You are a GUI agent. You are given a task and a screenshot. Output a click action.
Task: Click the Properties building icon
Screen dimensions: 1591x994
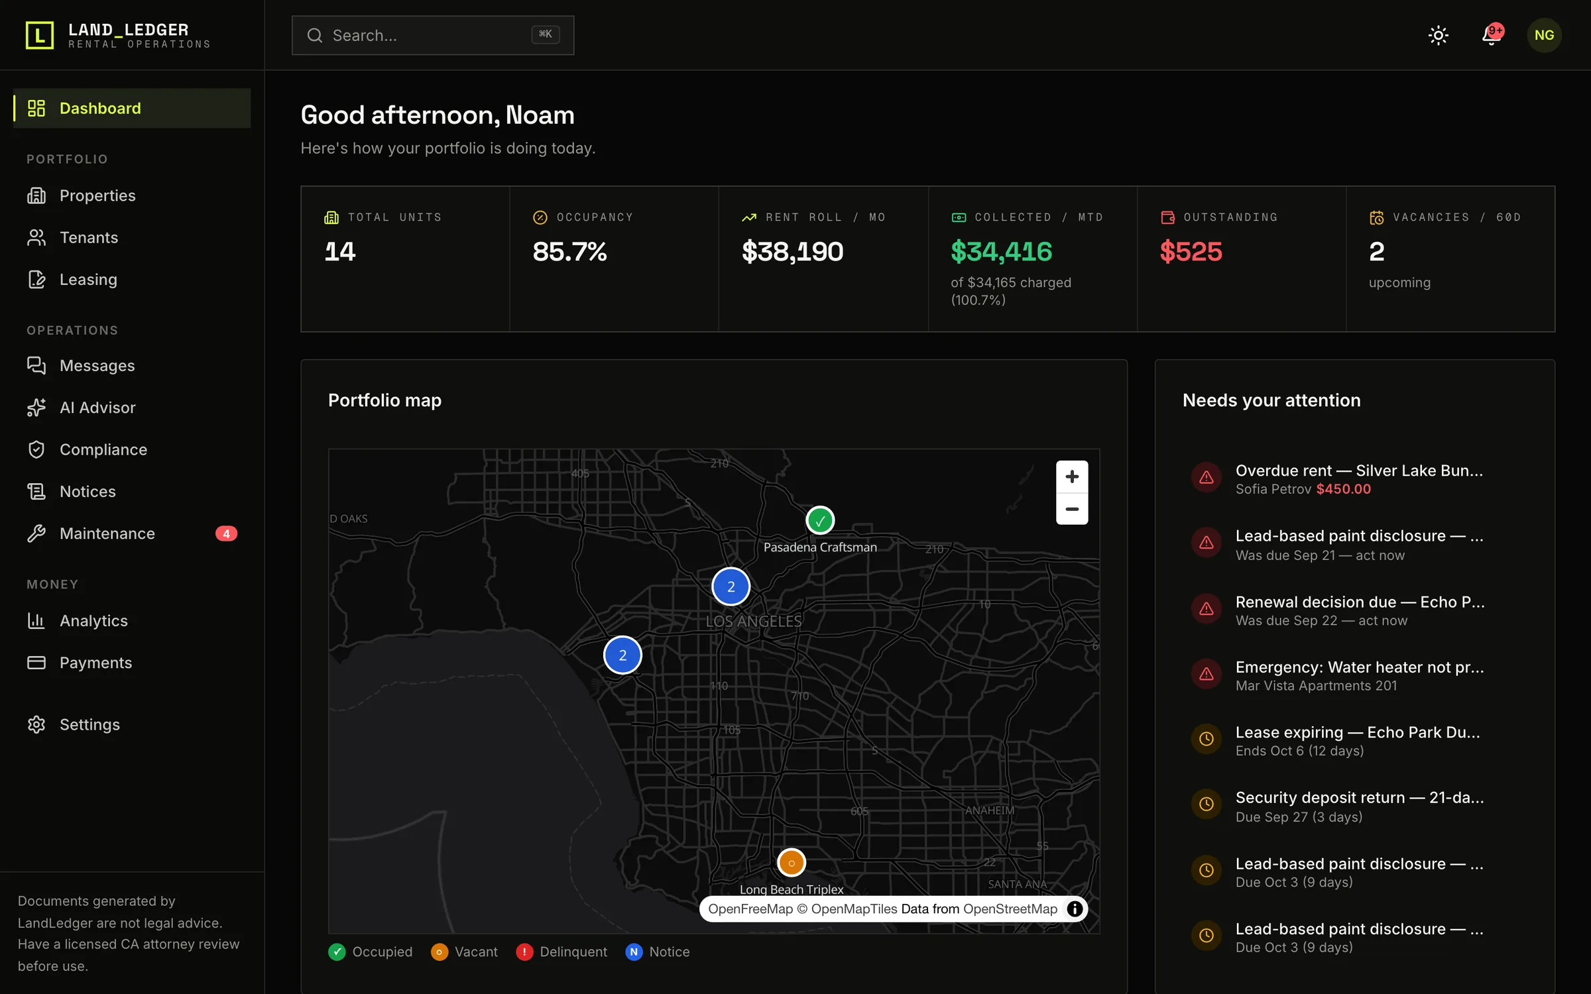click(36, 195)
